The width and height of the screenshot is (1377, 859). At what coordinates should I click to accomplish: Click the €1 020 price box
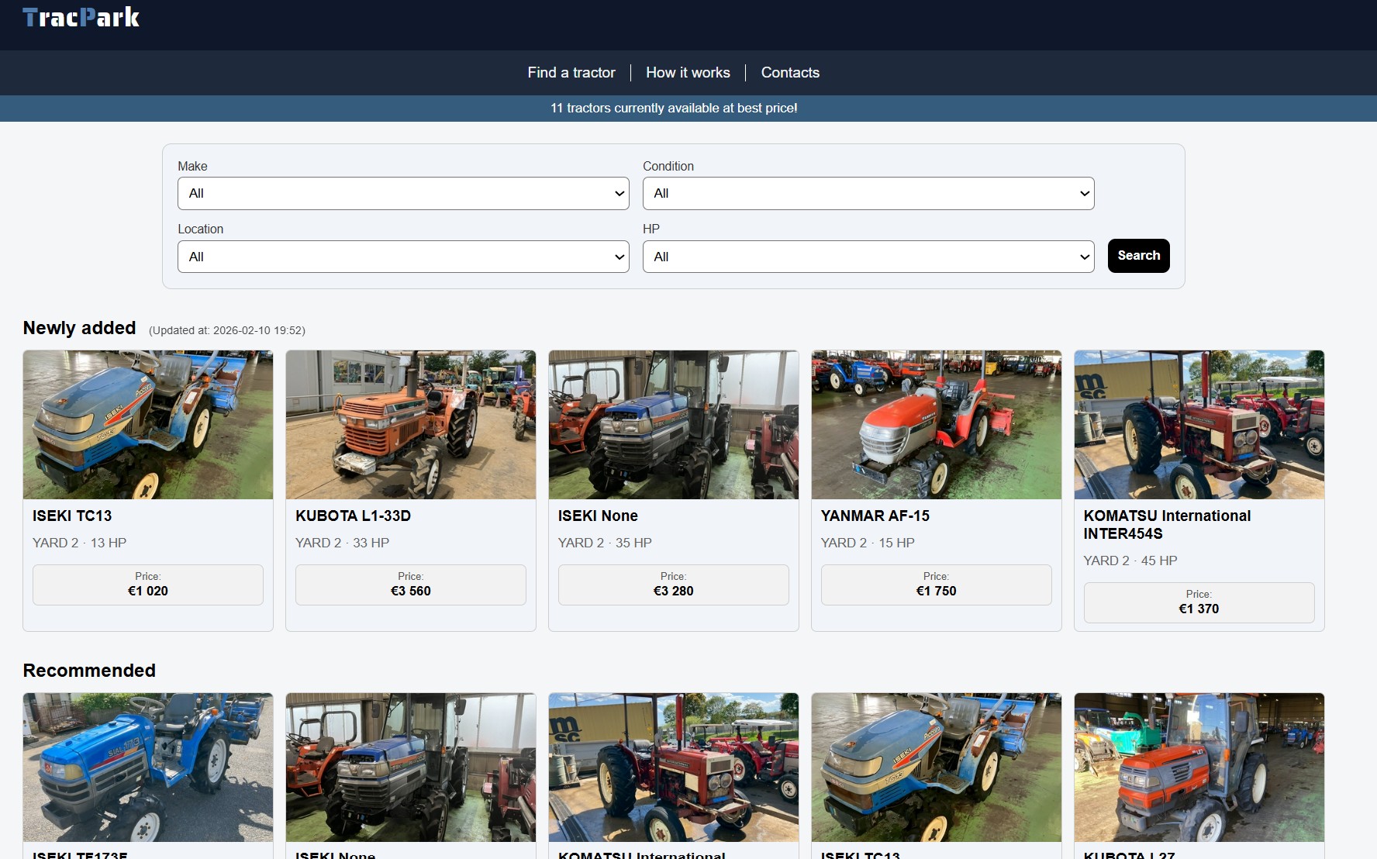[x=148, y=585]
